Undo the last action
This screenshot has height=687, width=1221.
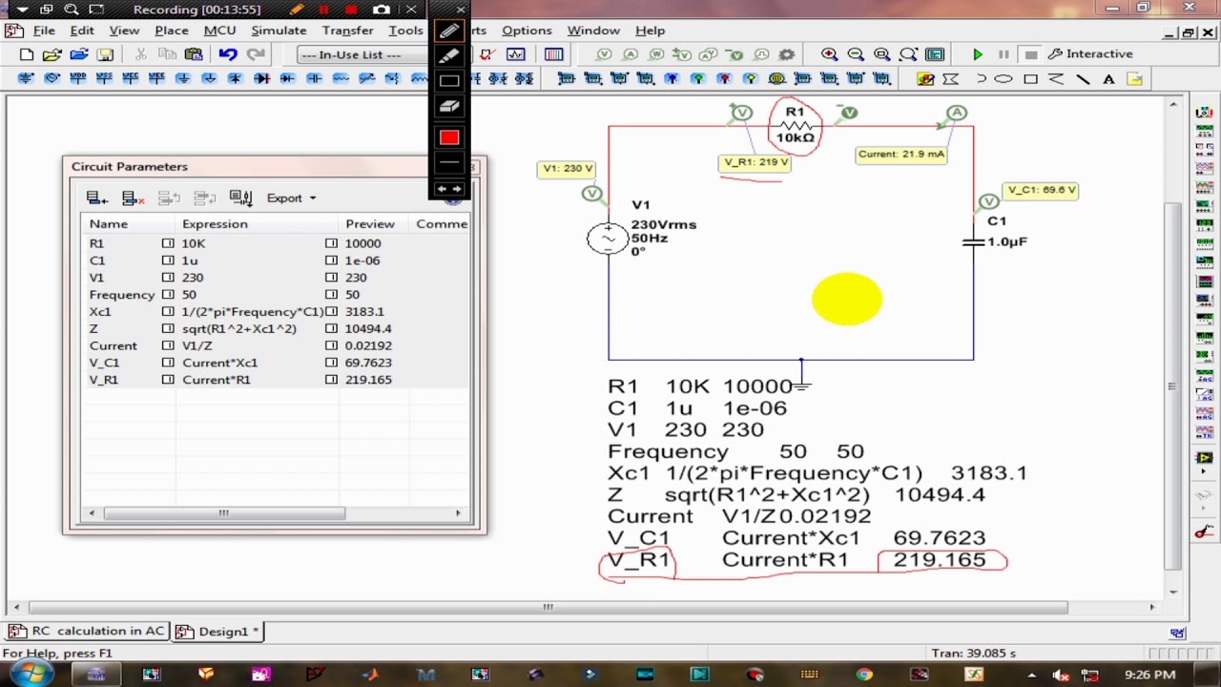[x=227, y=54]
